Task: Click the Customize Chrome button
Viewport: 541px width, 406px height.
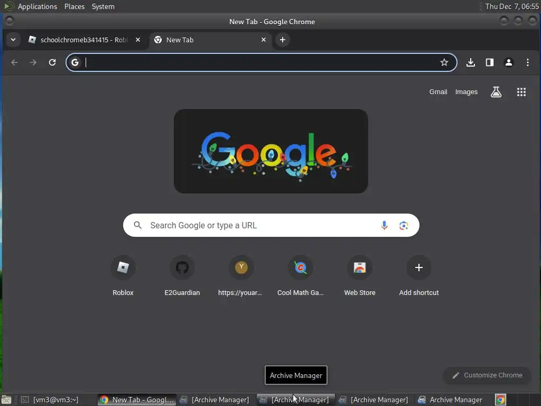Action: [487, 375]
